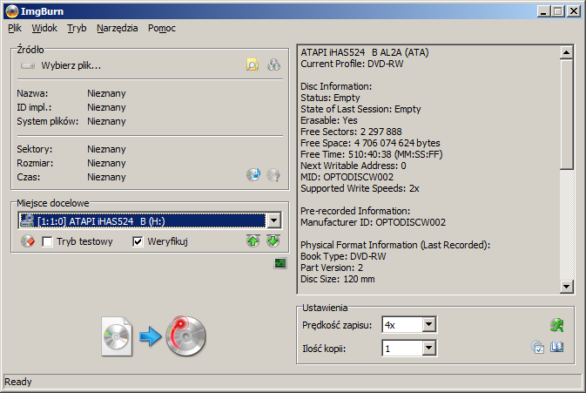Viewport: 586px width, 393px height.
Task: Enable the Tryb testowy checkbox
Action: click(48, 242)
